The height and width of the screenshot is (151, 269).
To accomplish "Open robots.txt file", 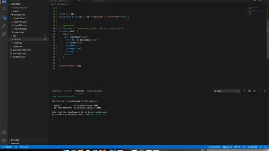I will click(x=19, y=32).
